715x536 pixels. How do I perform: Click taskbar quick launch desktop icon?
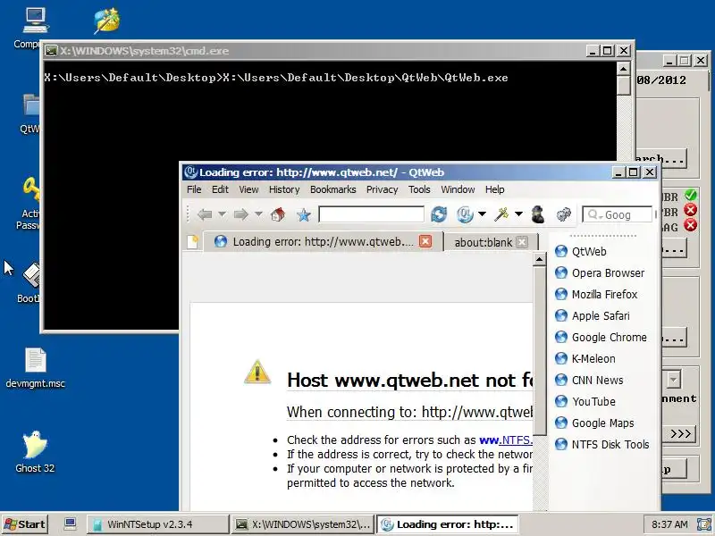coord(70,523)
